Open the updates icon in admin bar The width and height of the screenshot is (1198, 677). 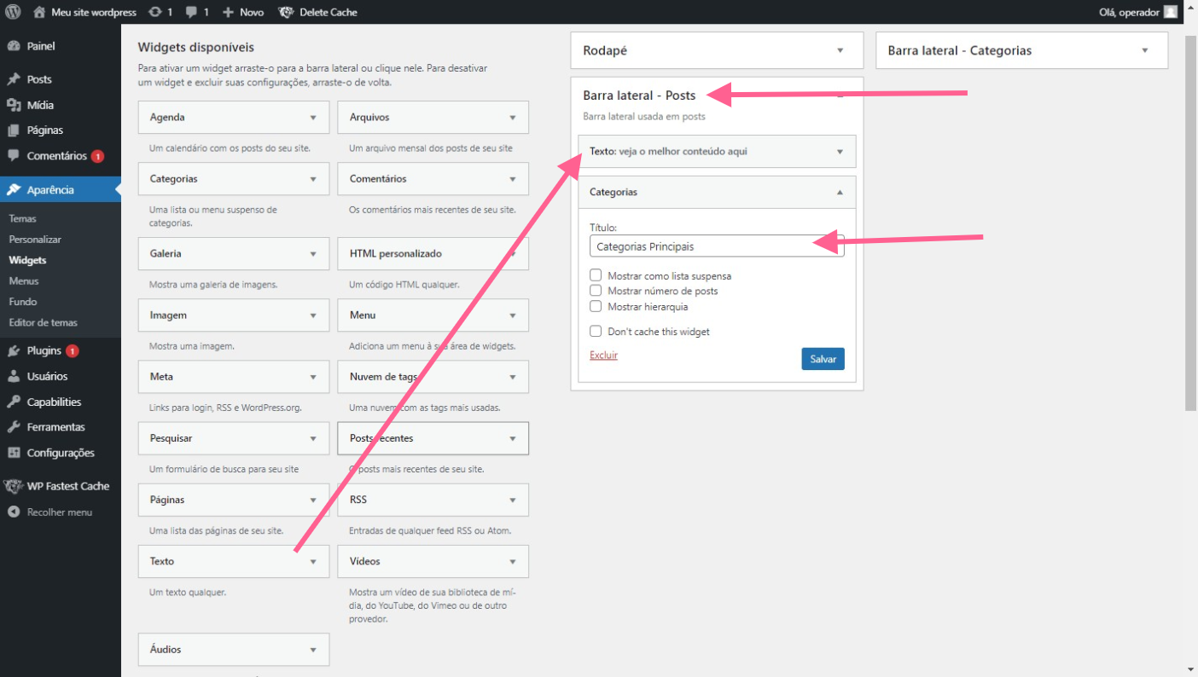[x=154, y=12]
